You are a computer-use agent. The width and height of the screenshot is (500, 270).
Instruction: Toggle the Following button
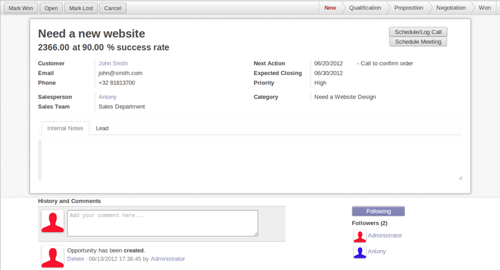[x=378, y=211]
